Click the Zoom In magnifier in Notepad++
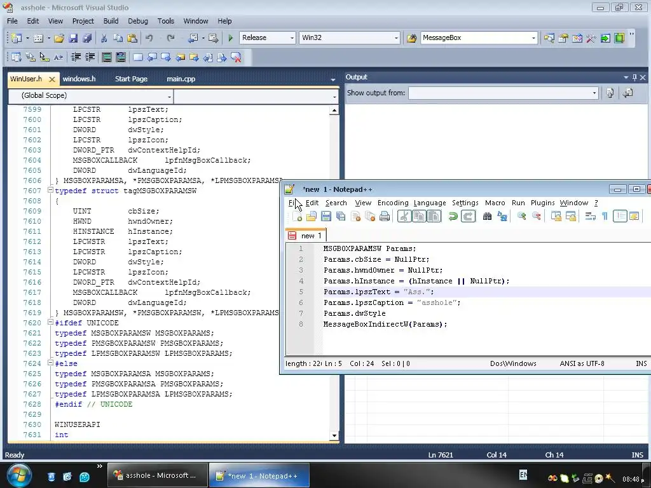 [521, 216]
